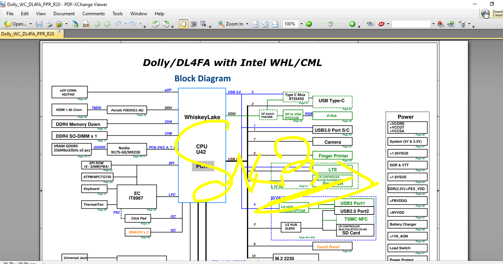Click the green plus zoom in button

coord(352,24)
